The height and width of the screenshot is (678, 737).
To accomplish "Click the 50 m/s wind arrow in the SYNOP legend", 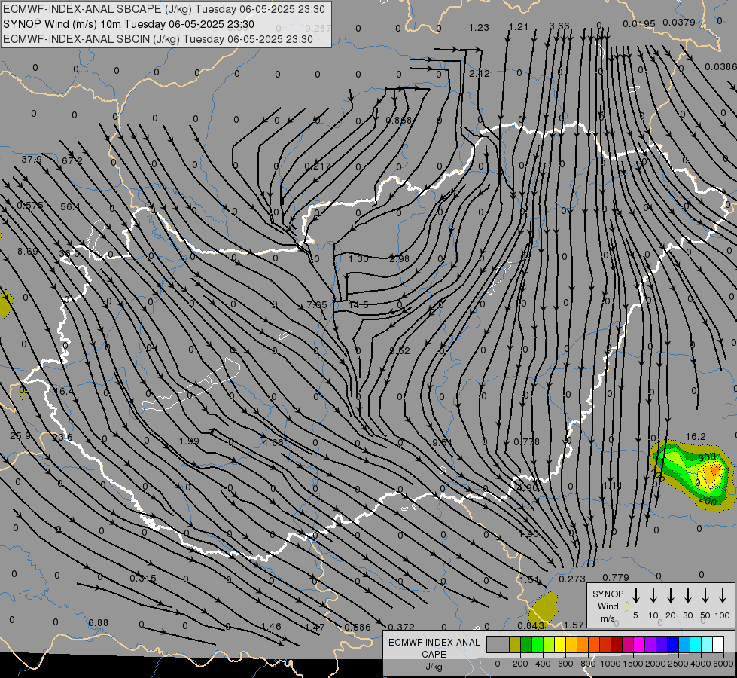I will tap(705, 596).
